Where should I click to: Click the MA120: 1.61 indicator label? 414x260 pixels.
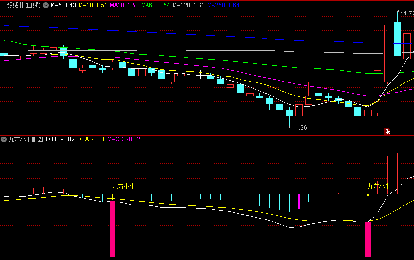click(x=188, y=5)
